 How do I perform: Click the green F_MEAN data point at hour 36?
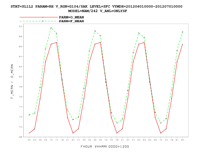pos(95,31)
